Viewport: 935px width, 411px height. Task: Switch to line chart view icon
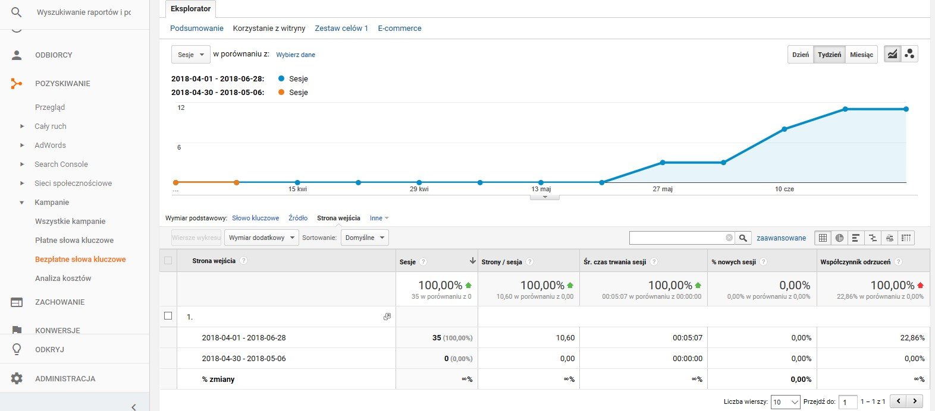tap(892, 54)
